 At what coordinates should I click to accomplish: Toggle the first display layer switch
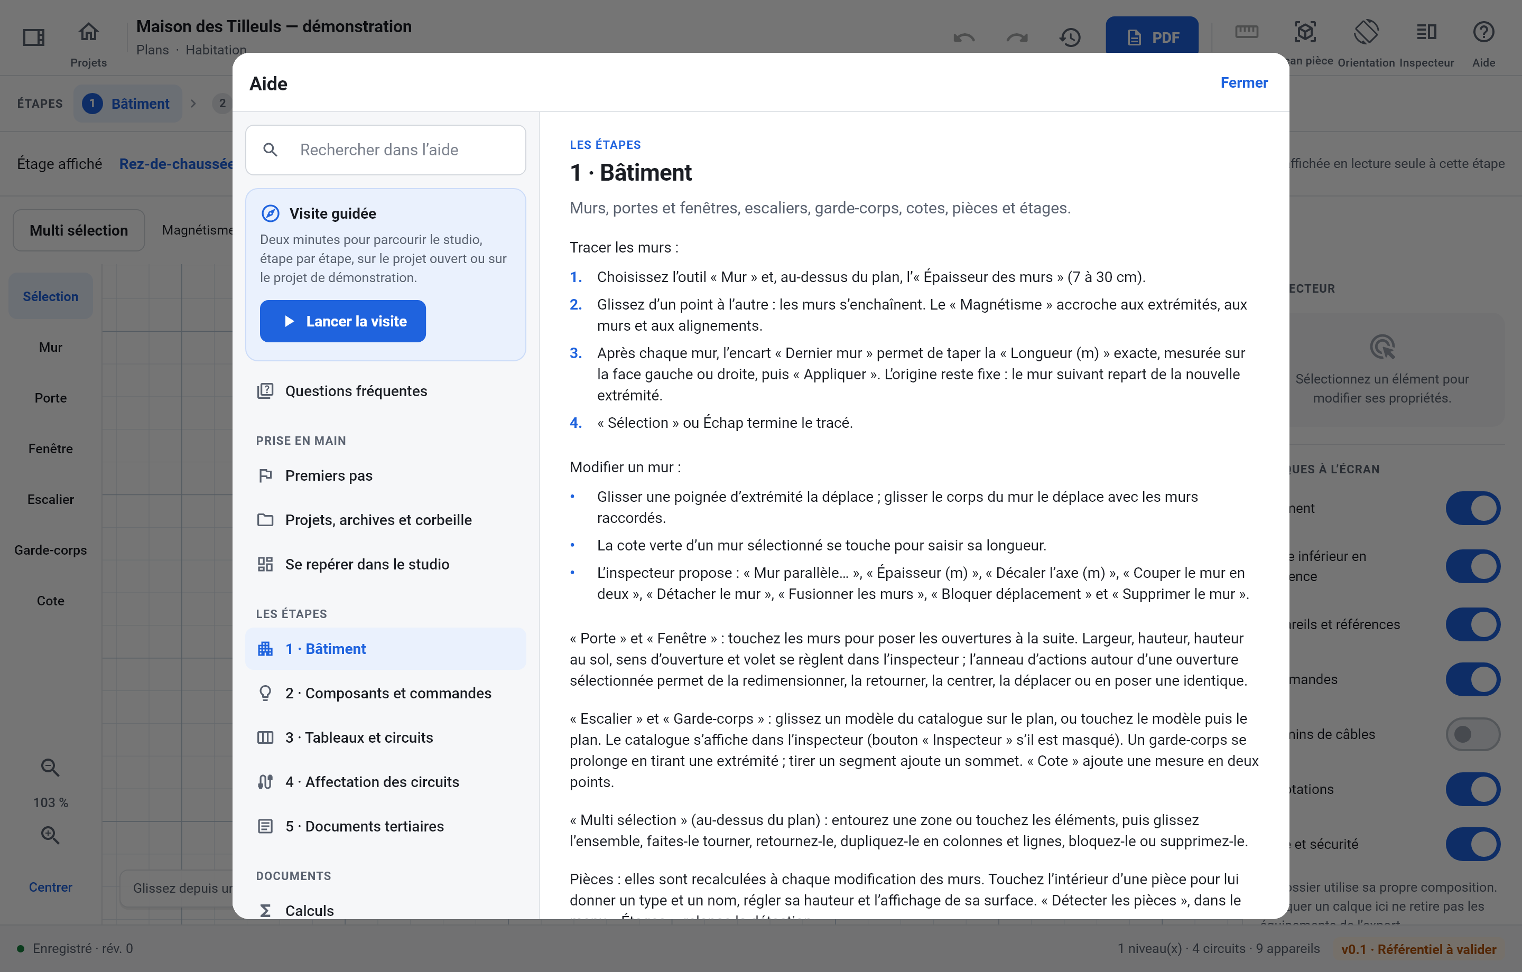(1473, 508)
